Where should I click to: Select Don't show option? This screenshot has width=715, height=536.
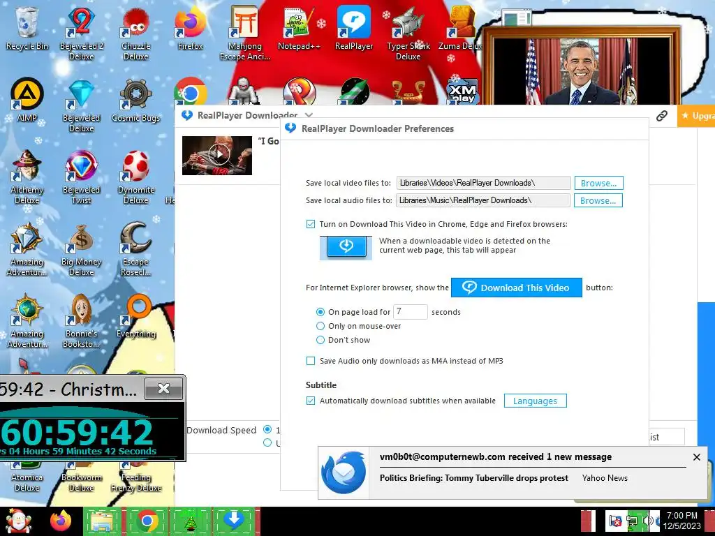click(320, 340)
